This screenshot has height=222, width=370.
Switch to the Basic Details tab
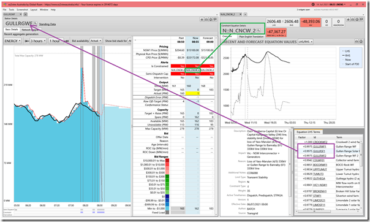click(x=12, y=29)
